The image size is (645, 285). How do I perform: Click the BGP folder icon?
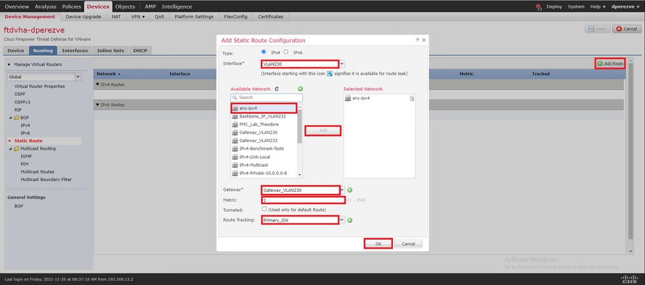[16, 118]
